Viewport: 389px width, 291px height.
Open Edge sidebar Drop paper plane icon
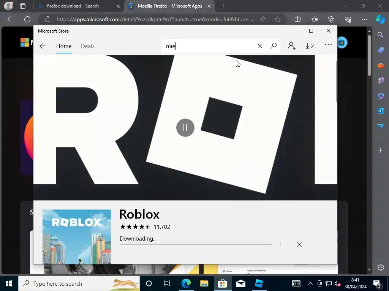coord(381,126)
